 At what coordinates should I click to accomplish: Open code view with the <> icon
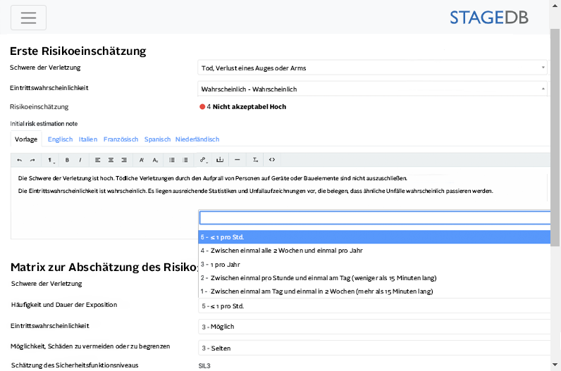tap(272, 160)
